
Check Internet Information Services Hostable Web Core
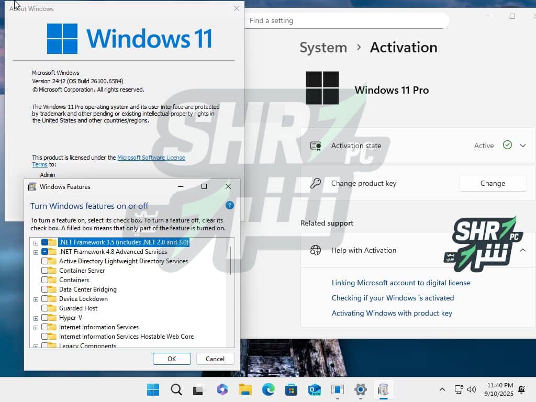[44, 337]
